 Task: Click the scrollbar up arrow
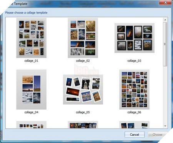pyautogui.click(x=165, y=20)
